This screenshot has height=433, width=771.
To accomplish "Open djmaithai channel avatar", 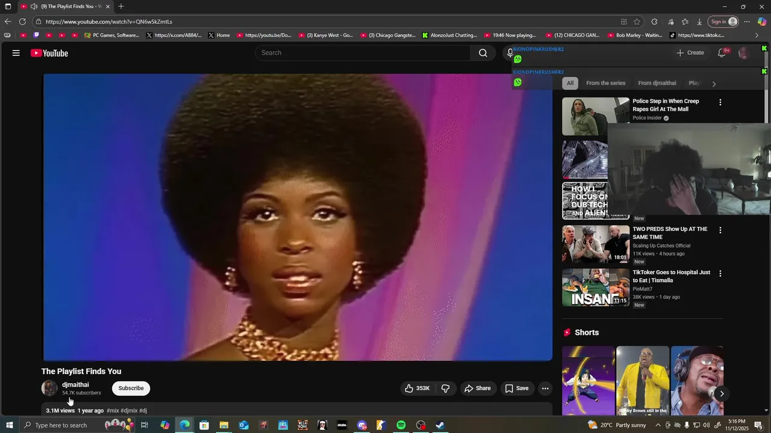I will (x=49, y=388).
